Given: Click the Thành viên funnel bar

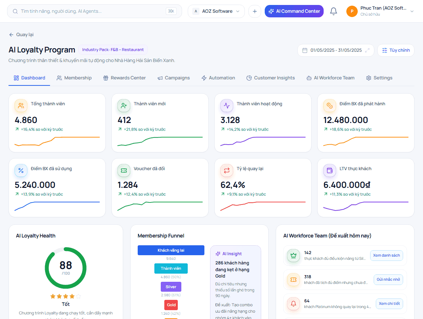Looking at the screenshot, I should point(171,268).
